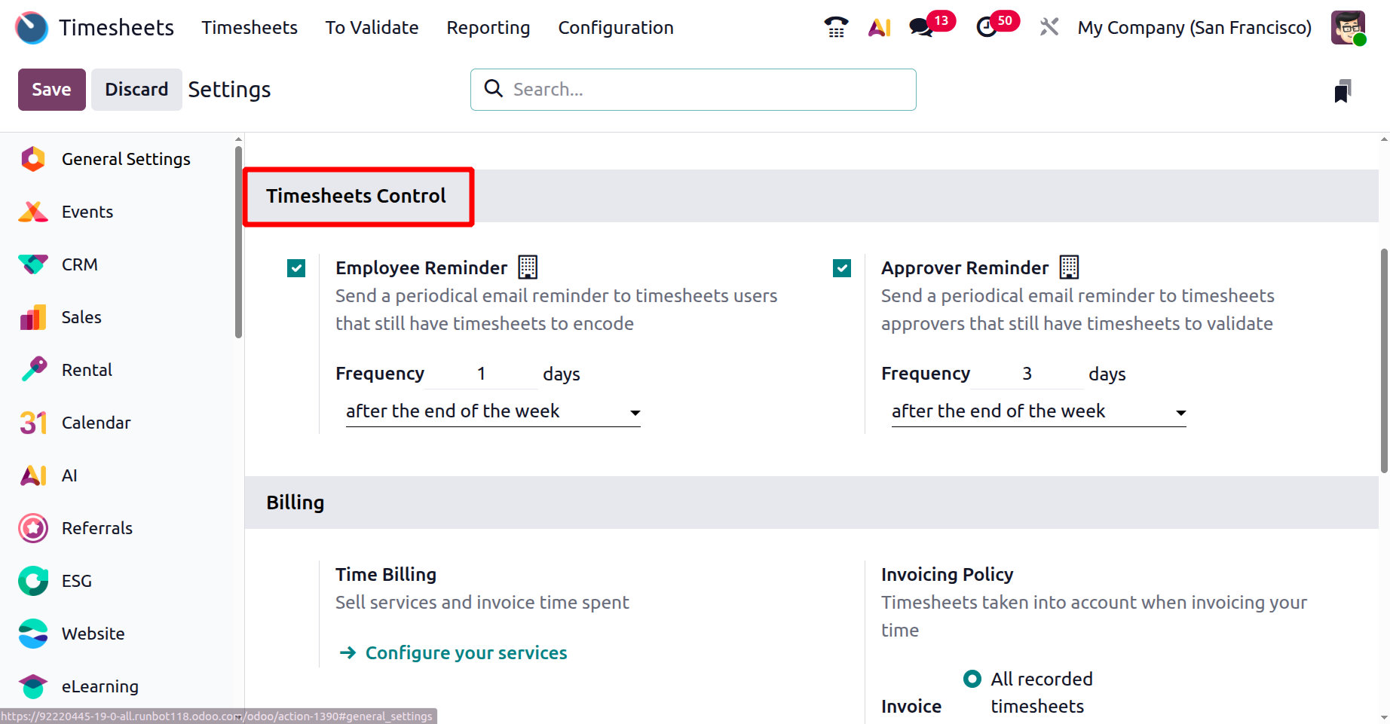
Task: Open the conversations messages icon
Action: [921, 28]
